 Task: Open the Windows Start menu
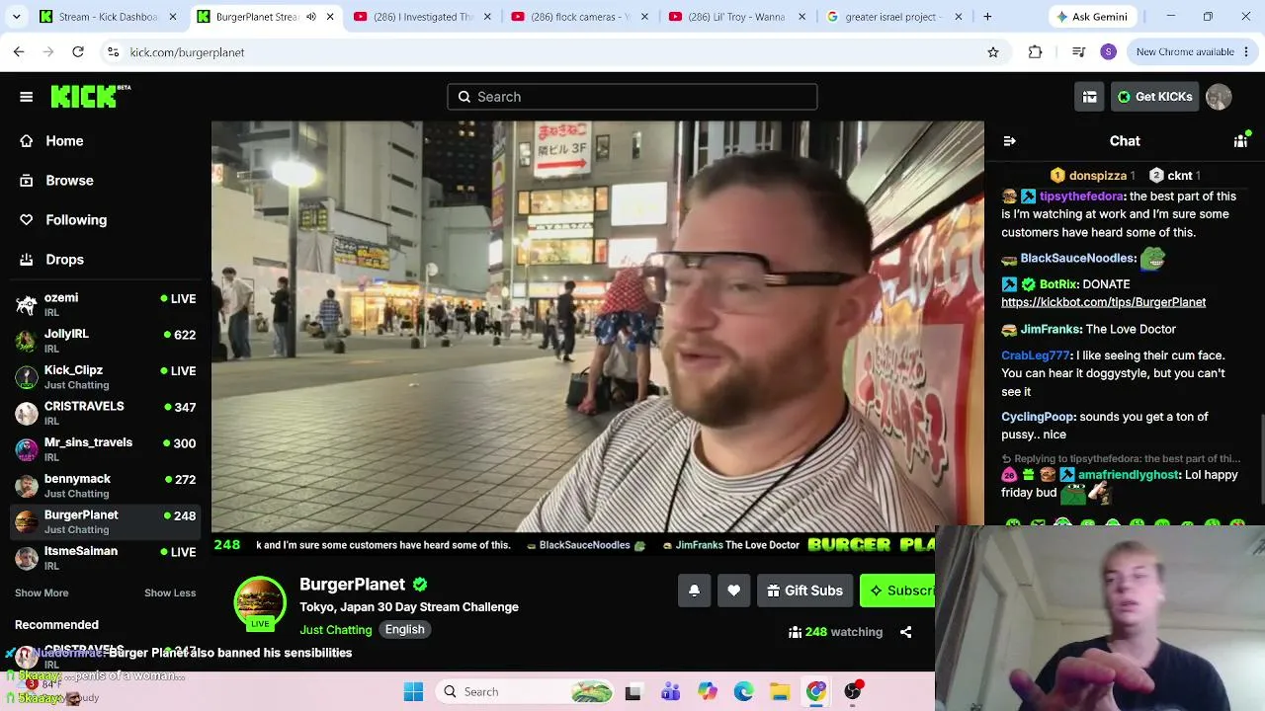[x=413, y=692]
